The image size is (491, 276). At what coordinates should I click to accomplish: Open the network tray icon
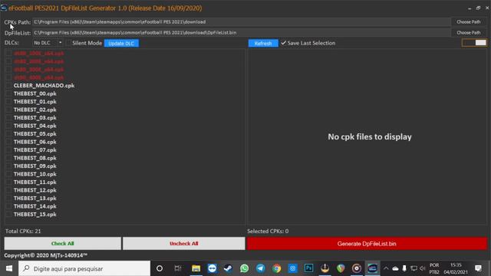414,268
